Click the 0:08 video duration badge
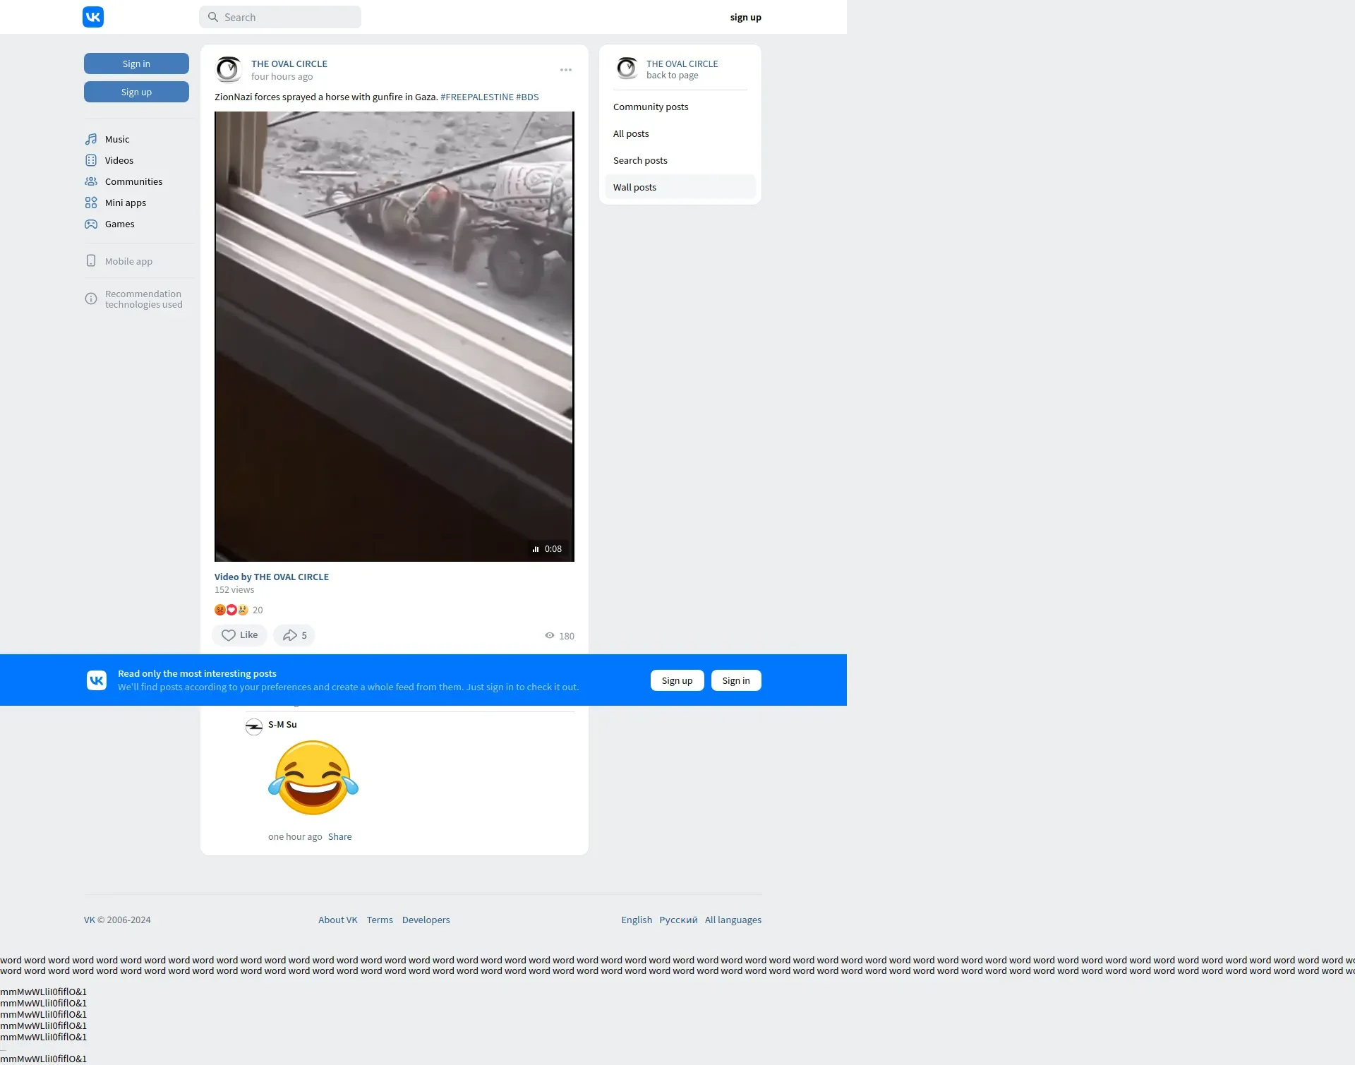The width and height of the screenshot is (1355, 1065). pyautogui.click(x=548, y=549)
